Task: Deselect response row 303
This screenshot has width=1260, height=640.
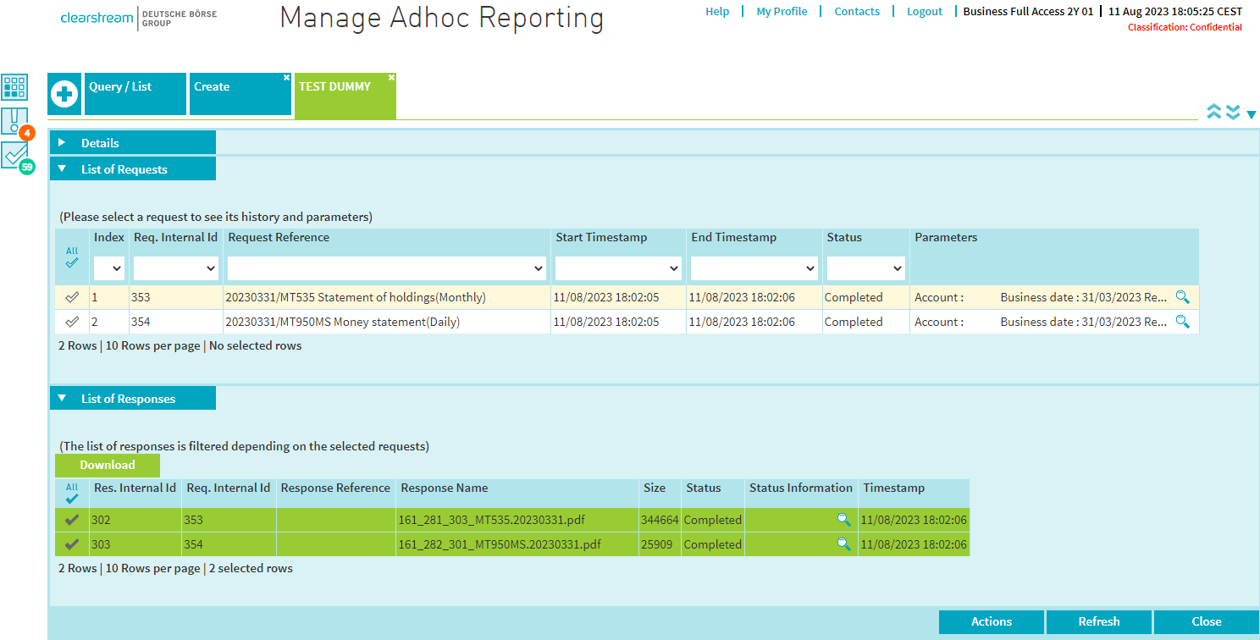Action: coord(72,543)
